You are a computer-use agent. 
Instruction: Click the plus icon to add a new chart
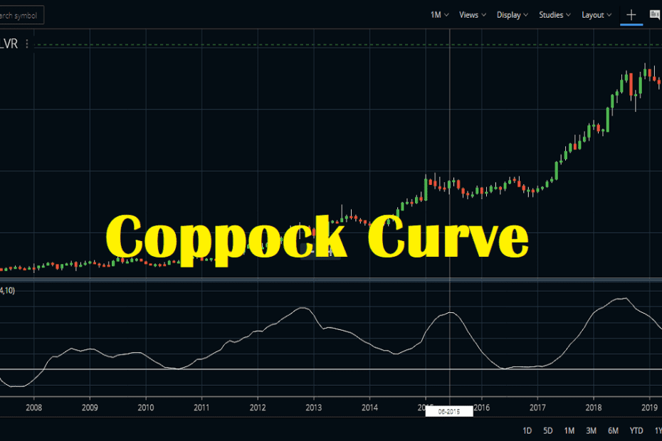pos(631,14)
